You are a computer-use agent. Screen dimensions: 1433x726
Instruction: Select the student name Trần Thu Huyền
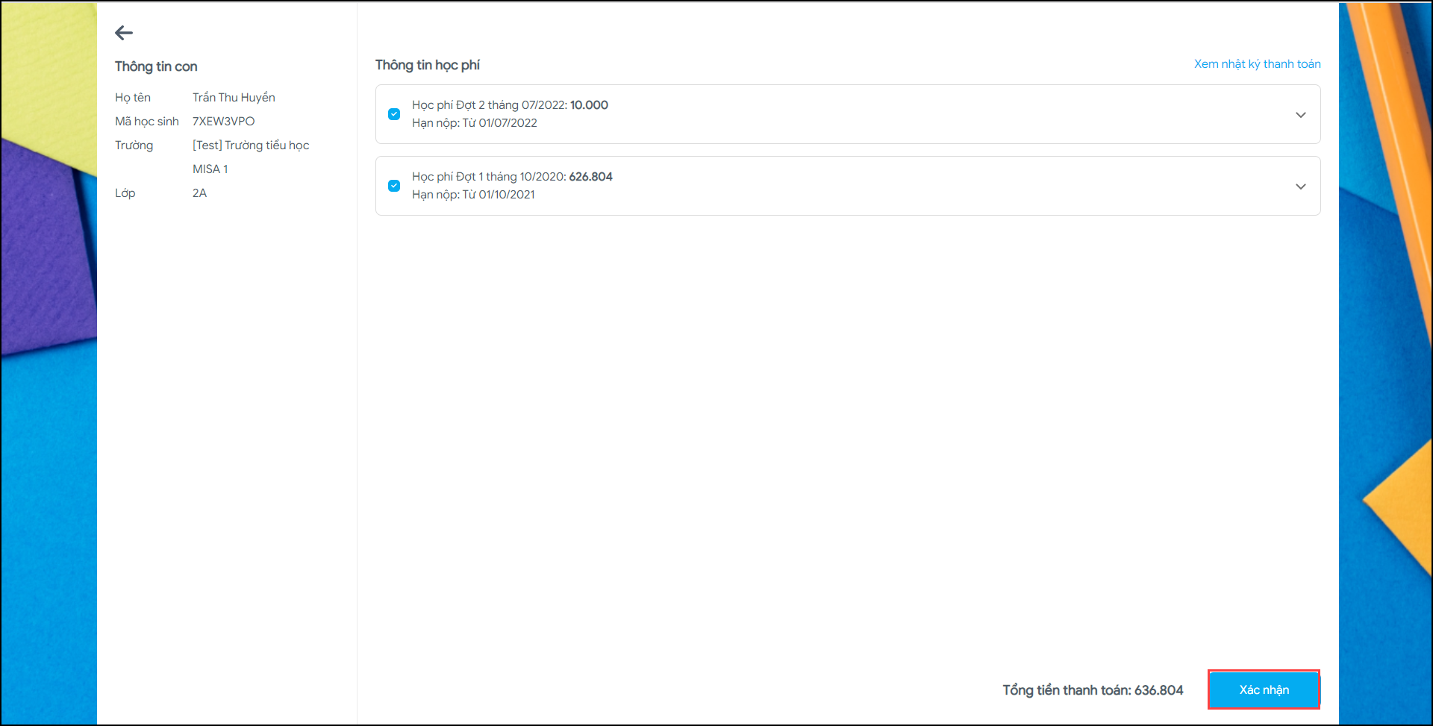coord(234,98)
